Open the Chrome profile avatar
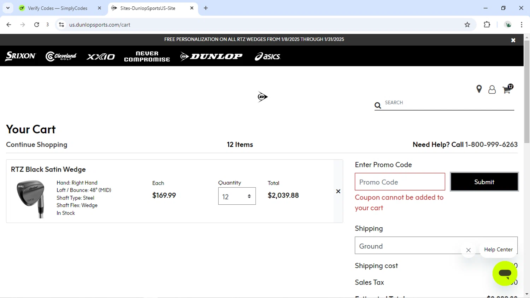The height and width of the screenshot is (298, 530). pos(508,25)
